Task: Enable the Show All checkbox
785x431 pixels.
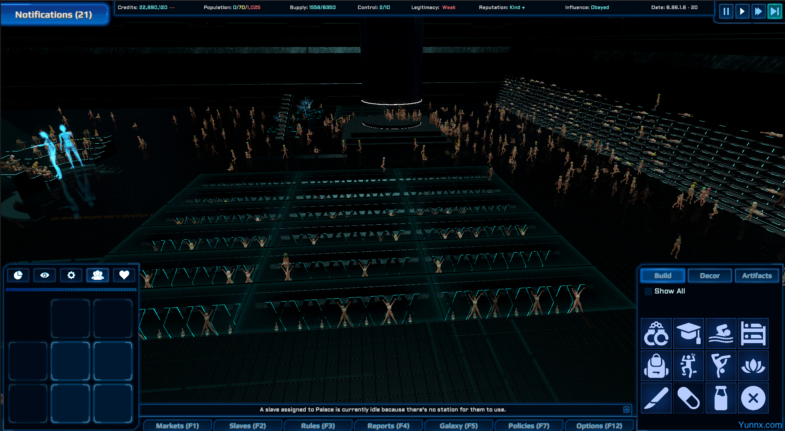Action: (648, 291)
